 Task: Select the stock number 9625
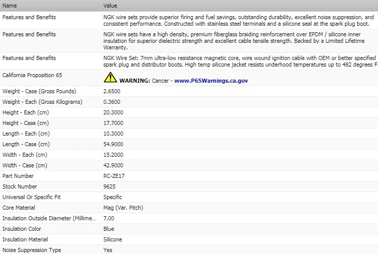(x=110, y=186)
